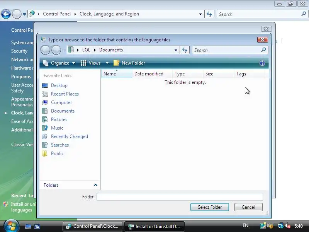Close the folder browse dialog with red X
This screenshot has width=309, height=232.
click(x=263, y=40)
